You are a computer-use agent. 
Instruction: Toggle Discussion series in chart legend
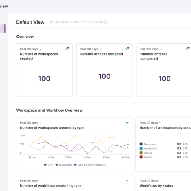tap(64, 165)
